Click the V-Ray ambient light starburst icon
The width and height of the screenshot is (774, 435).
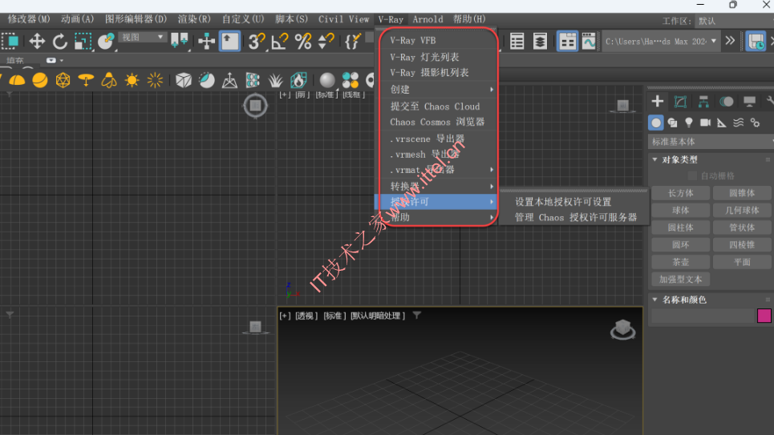tap(155, 80)
